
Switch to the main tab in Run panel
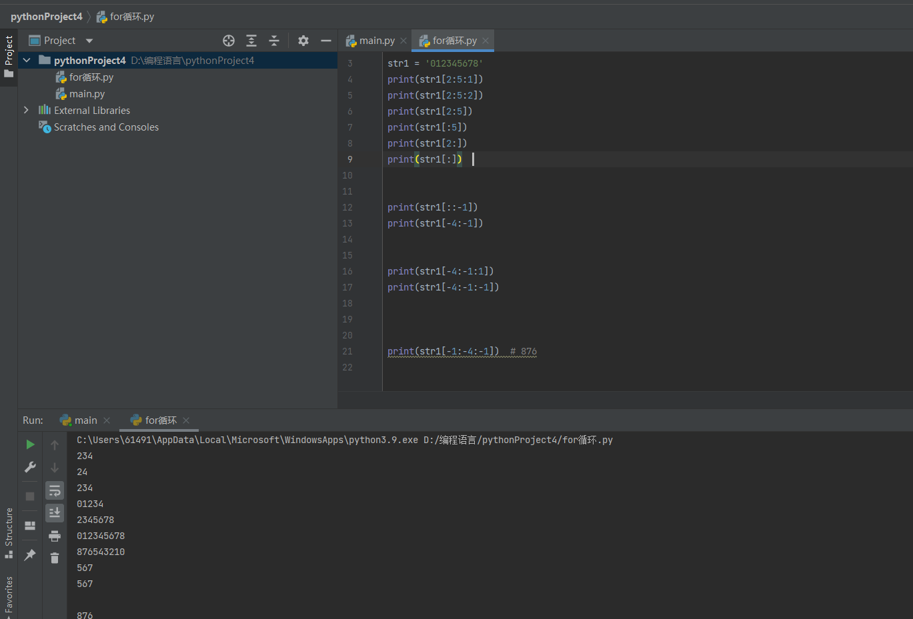pos(85,420)
